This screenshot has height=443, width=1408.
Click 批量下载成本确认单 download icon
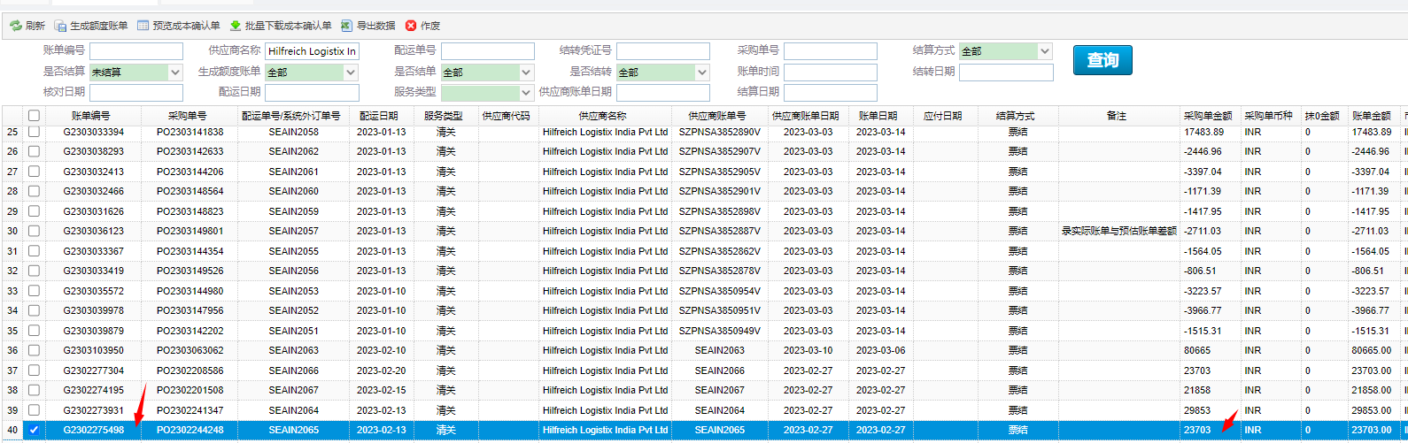pyautogui.click(x=236, y=27)
